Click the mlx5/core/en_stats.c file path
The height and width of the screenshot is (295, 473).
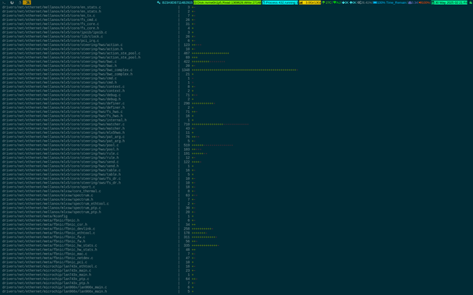(52, 7)
